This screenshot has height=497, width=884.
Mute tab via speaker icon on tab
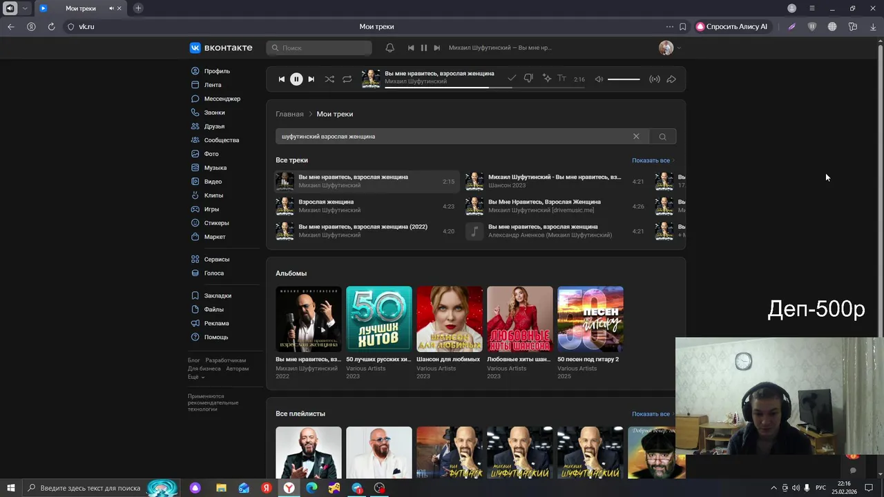[111, 8]
